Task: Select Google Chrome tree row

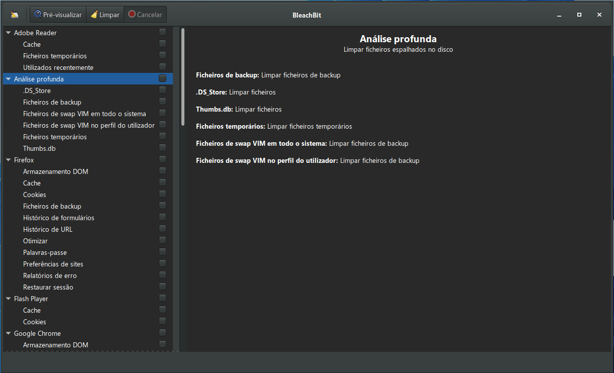Action: 88,333
